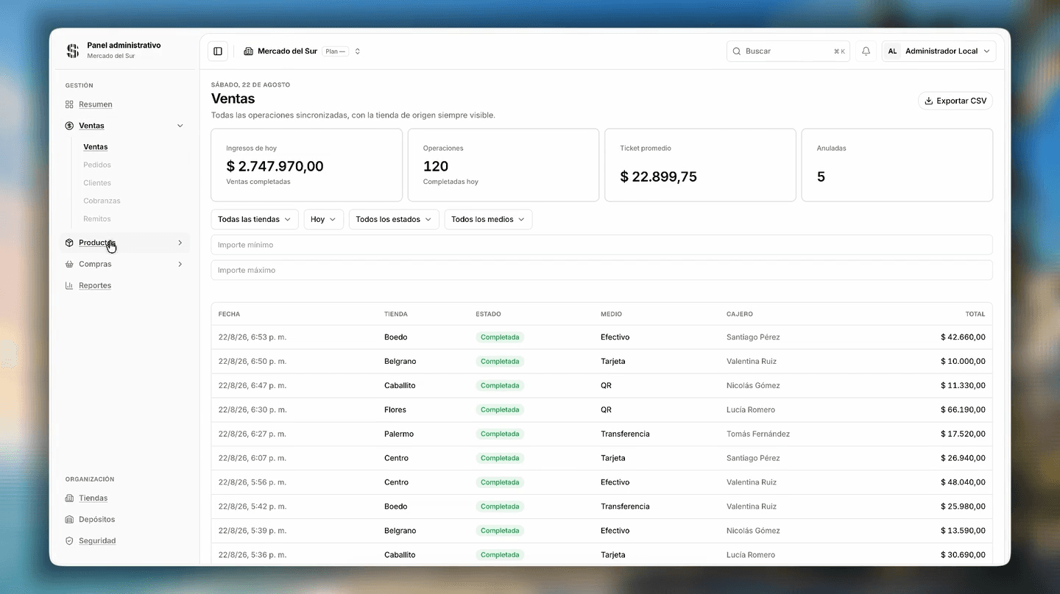Go to Pedidos in the sidebar
Image resolution: width=1060 pixels, height=594 pixels.
[97, 165]
